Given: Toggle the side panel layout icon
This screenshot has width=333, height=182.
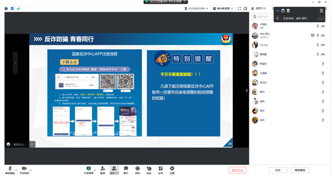Looking at the screenshot, I should [x=246, y=8].
